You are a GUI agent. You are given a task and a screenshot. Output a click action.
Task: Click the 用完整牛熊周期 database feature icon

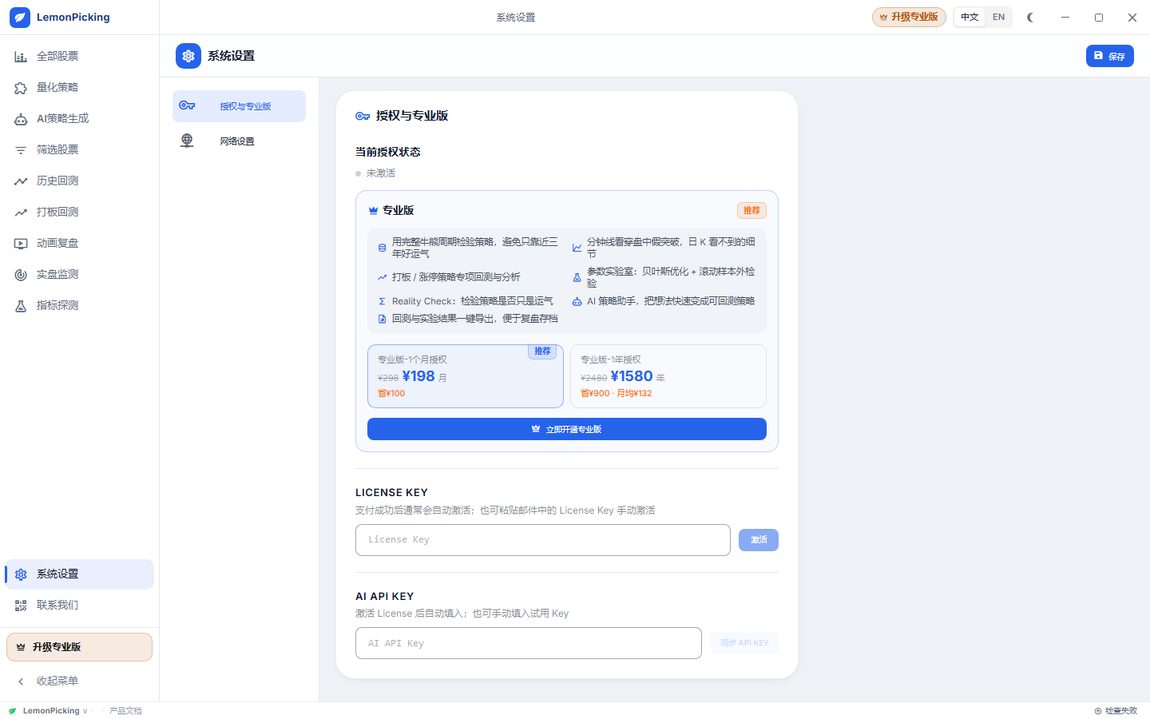382,248
